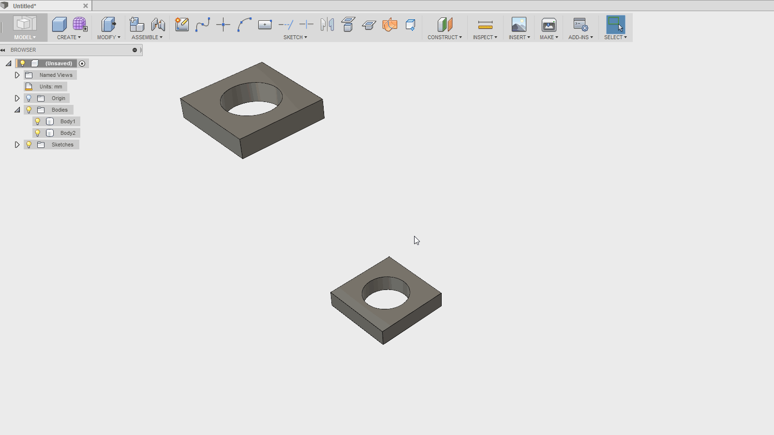The height and width of the screenshot is (435, 774).
Task: Open the ASSEMBLE dropdown menu
Action: [x=147, y=37]
